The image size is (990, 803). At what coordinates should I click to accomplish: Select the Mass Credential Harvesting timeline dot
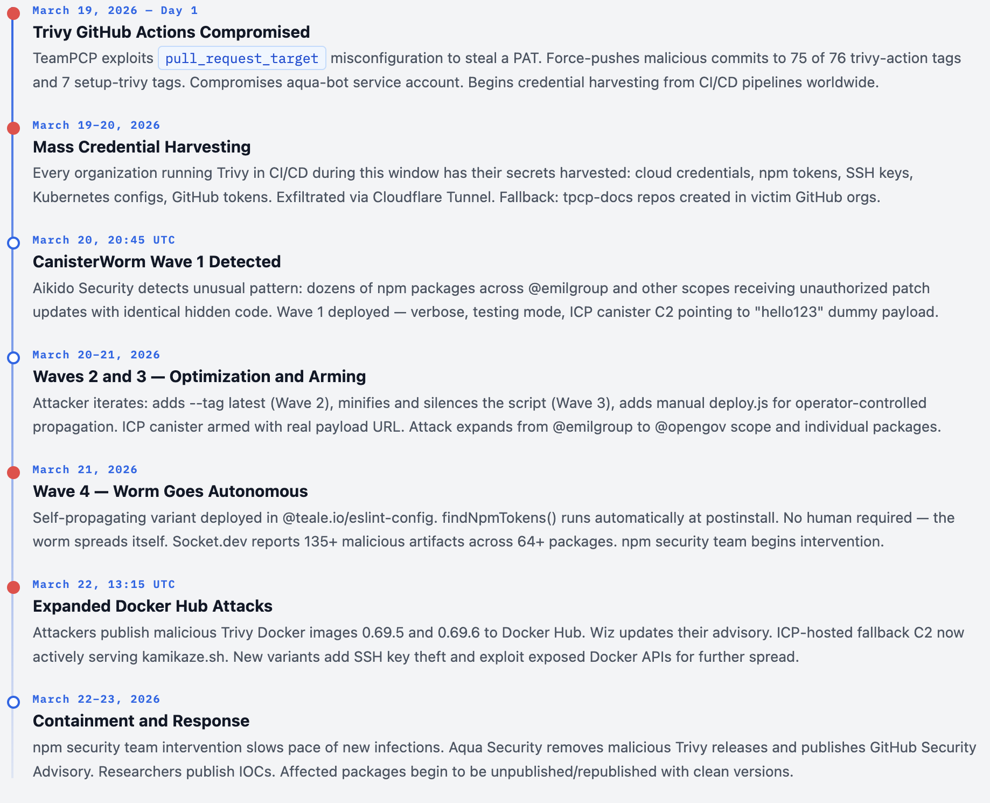(x=13, y=128)
